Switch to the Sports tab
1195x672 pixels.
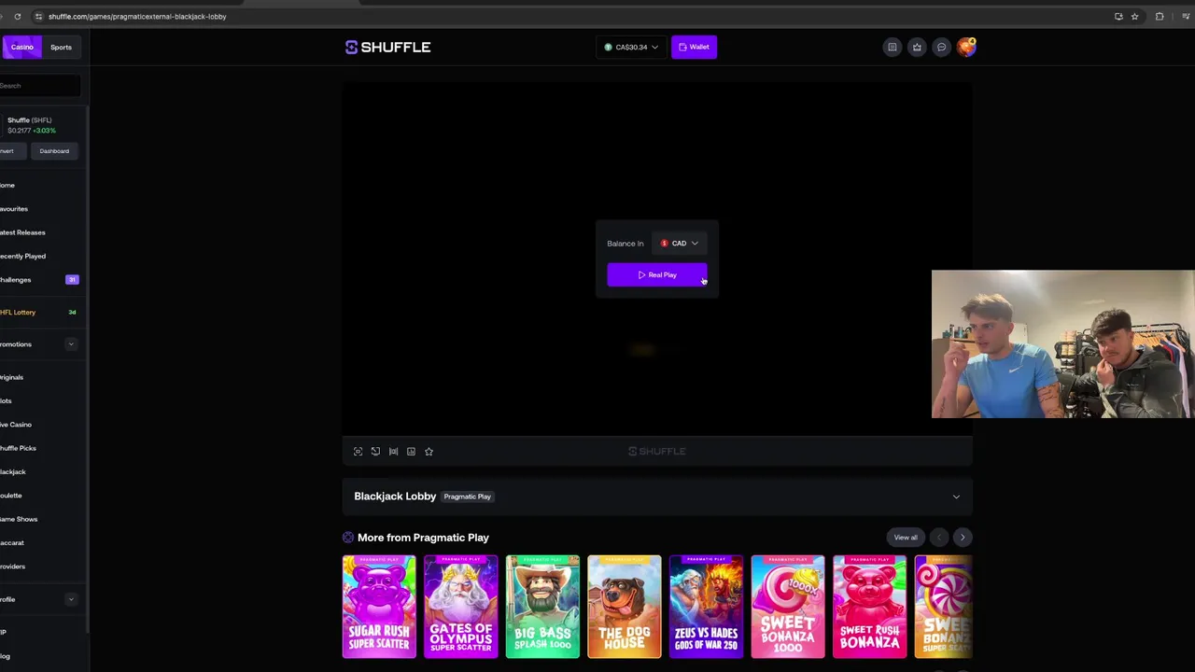tap(61, 47)
